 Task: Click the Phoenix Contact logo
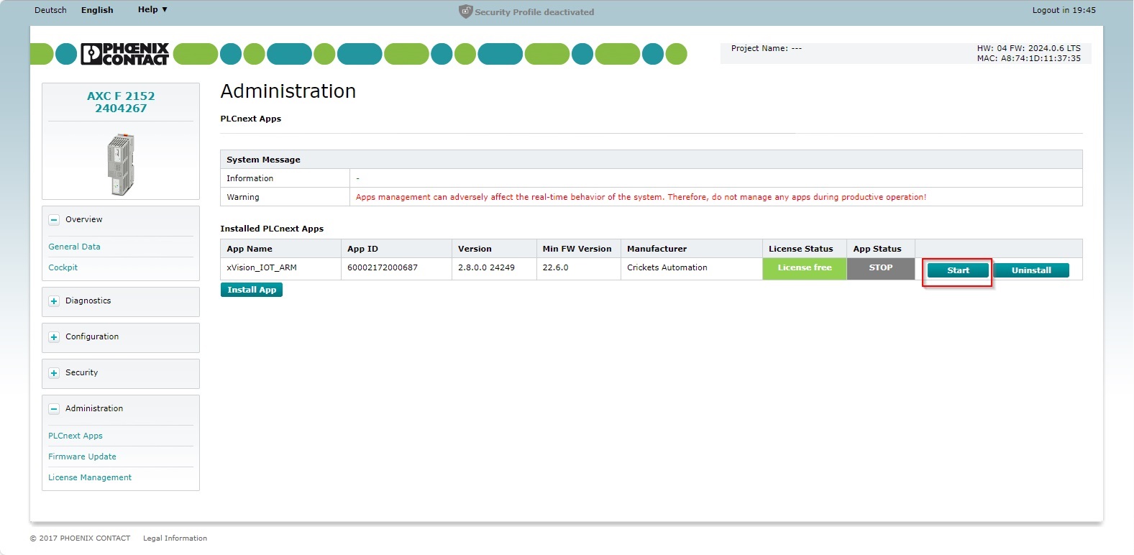(x=125, y=54)
